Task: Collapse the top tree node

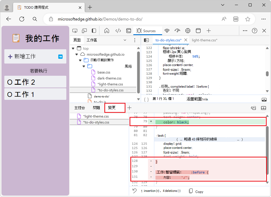Action: point(73,48)
